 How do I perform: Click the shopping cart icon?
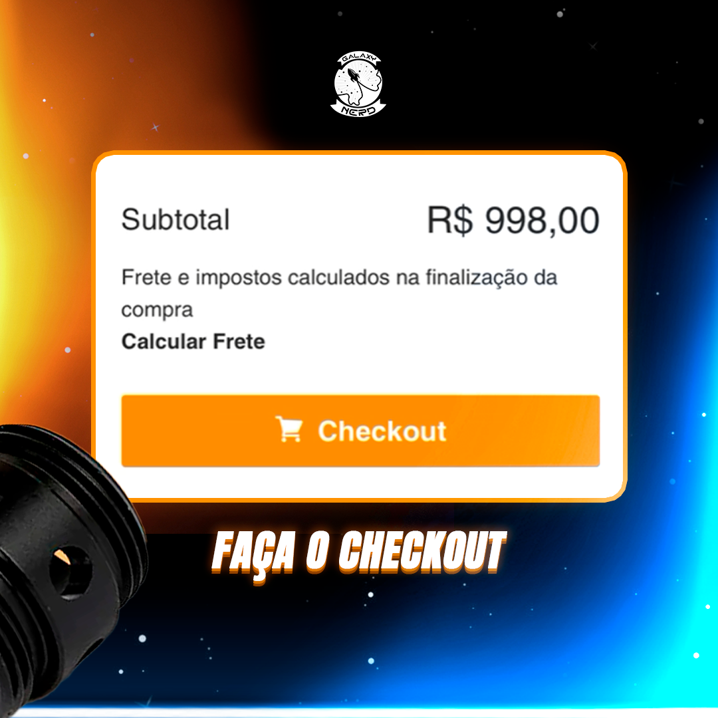(x=289, y=429)
